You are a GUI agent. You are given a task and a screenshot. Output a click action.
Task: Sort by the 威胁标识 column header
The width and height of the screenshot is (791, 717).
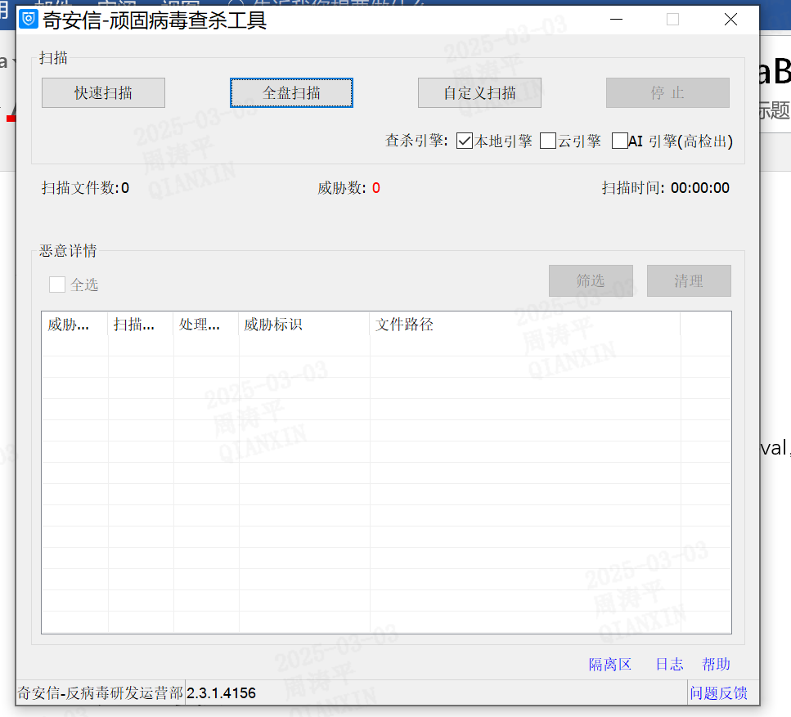(303, 325)
